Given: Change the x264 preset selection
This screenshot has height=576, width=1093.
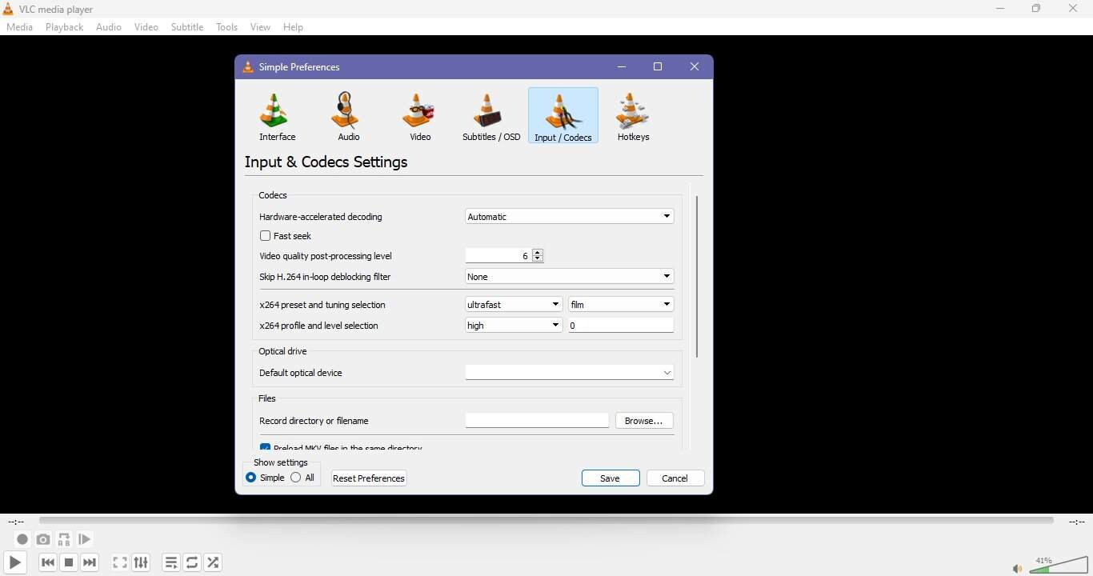Looking at the screenshot, I should point(513,304).
